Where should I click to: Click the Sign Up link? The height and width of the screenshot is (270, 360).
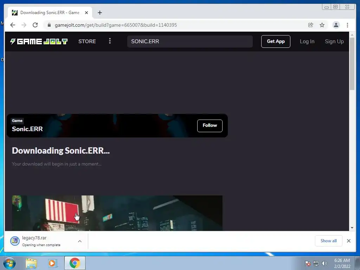[x=334, y=41]
